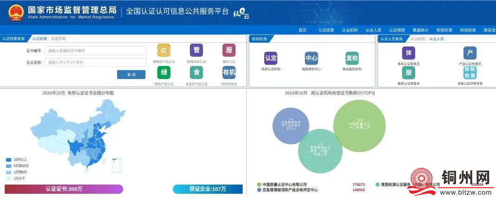
Task: Open the 国家质检中心 icon
Action: coord(311,58)
